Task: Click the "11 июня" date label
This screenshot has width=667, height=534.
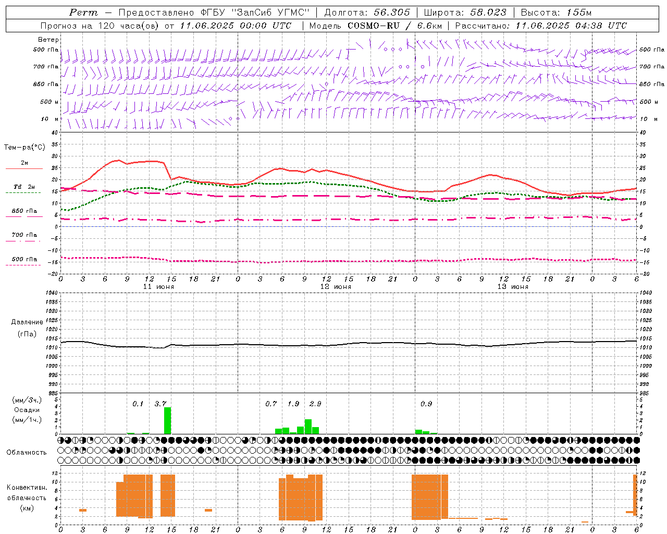Action: click(x=158, y=287)
